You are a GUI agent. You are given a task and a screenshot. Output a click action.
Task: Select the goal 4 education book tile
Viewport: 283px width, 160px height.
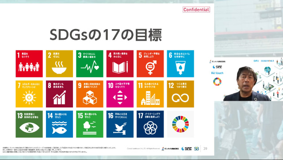[x=120, y=64]
